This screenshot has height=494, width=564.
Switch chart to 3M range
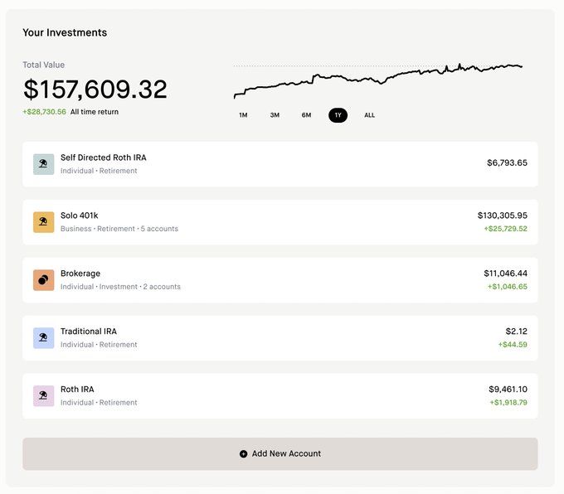click(275, 115)
